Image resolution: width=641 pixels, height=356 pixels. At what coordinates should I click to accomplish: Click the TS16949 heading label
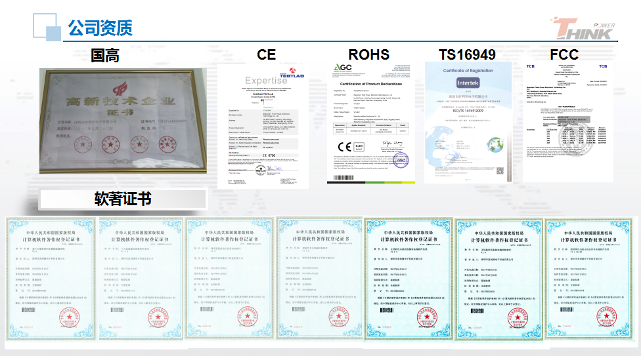(x=466, y=54)
